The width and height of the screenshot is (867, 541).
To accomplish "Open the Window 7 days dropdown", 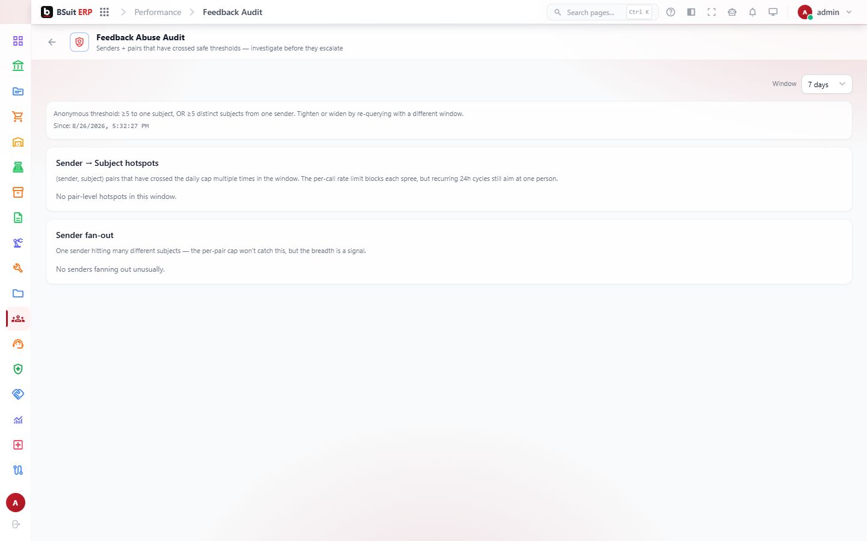I will 827,84.
